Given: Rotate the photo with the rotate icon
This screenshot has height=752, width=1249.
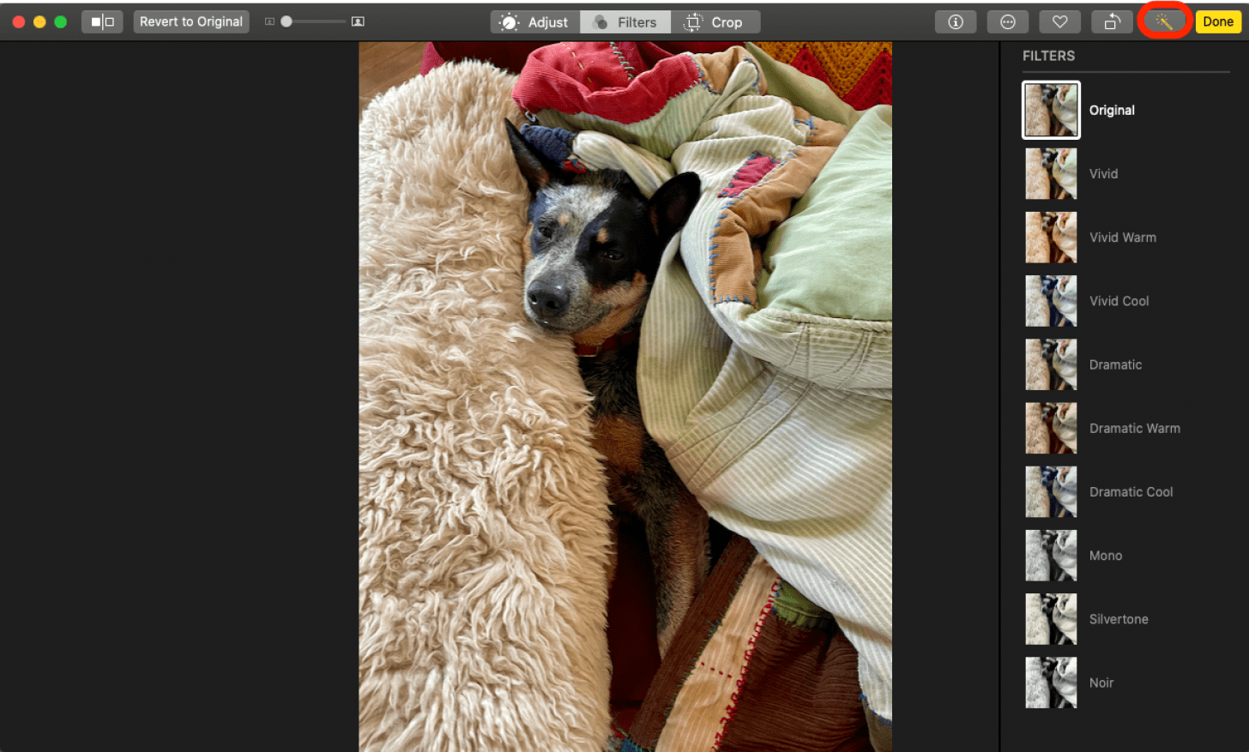Looking at the screenshot, I should click(x=1112, y=21).
